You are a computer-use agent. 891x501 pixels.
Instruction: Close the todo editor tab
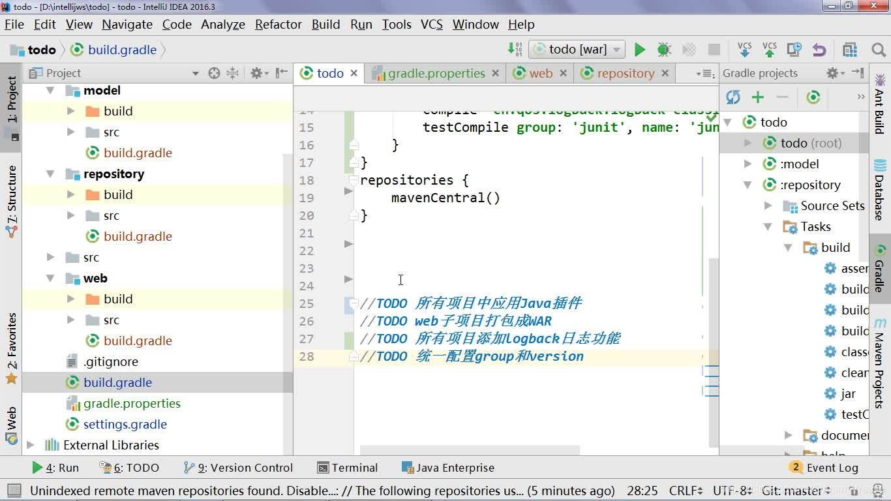tap(354, 74)
